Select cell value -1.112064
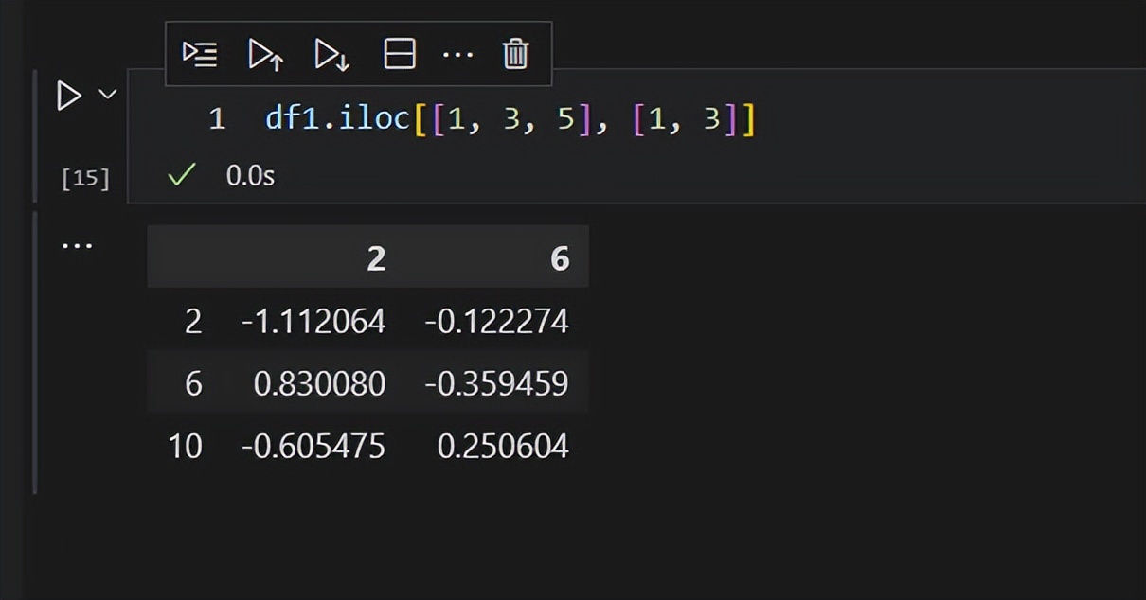Image resolution: width=1146 pixels, height=600 pixels. coord(313,322)
